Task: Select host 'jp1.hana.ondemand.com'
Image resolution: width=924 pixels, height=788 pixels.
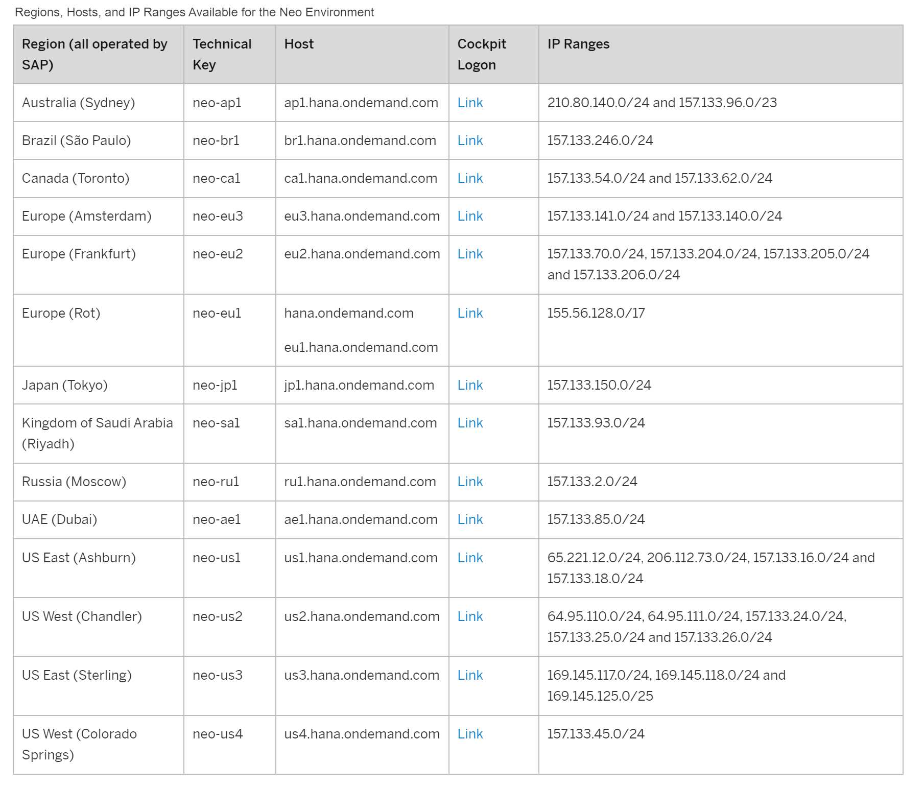Action: (x=359, y=385)
